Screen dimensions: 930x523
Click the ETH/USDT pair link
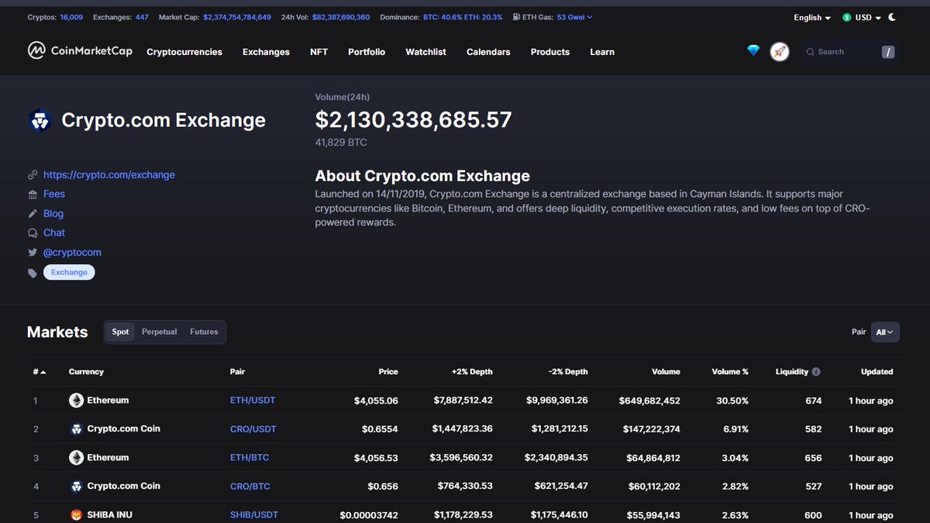coord(253,401)
